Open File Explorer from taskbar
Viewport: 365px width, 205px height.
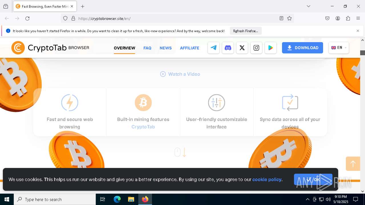[131, 199]
